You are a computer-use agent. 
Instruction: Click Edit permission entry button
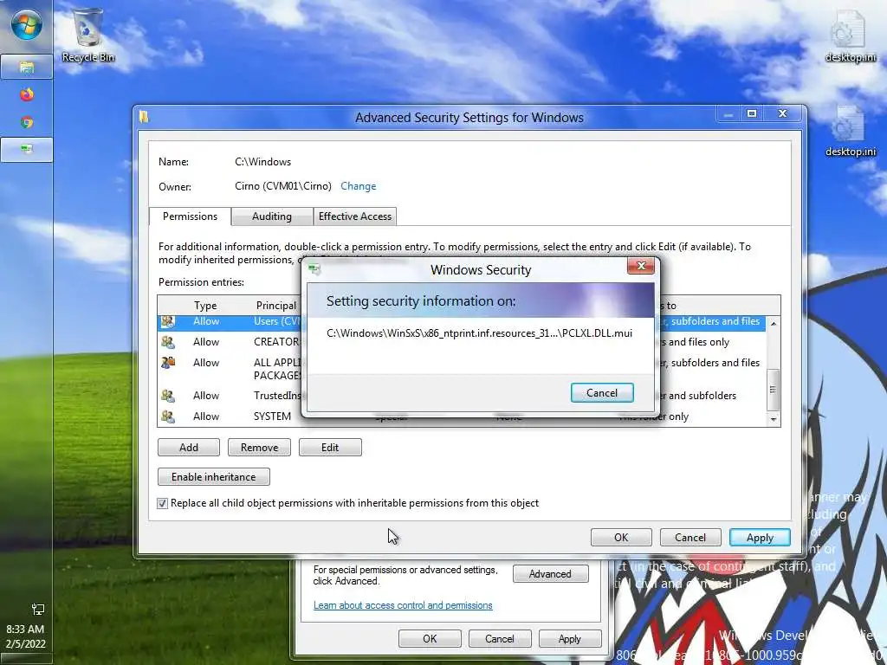330,448
